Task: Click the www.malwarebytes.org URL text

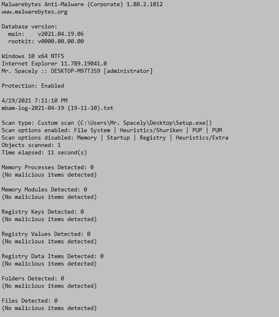Action: (35, 12)
